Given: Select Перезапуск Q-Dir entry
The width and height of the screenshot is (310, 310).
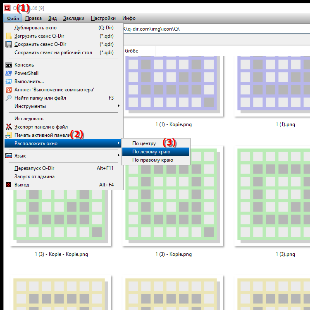Looking at the screenshot, I should coord(63,168).
